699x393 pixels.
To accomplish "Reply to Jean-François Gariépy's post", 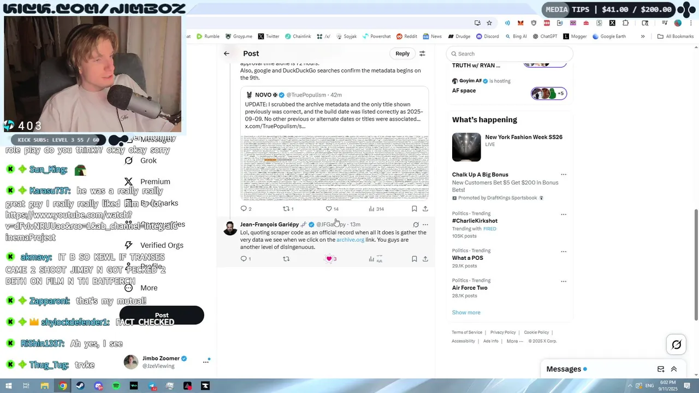I will click(244, 259).
